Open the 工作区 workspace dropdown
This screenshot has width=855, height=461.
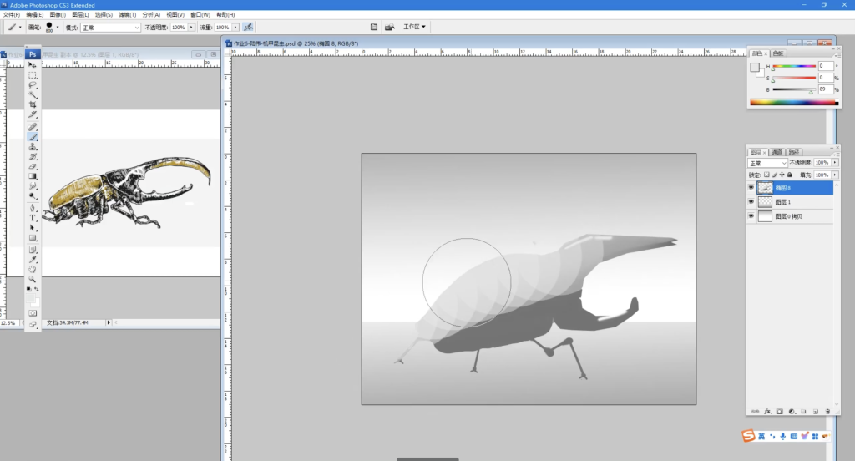pos(415,27)
